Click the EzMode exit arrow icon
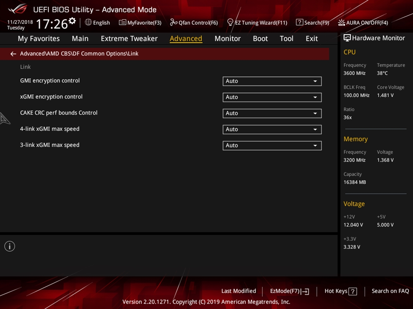413x309 pixels. point(305,291)
